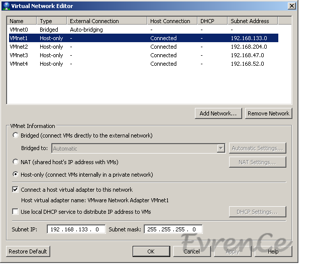This screenshot has width=322, height=265.
Task: Open the Bridged to dropdown
Action: click(221, 149)
